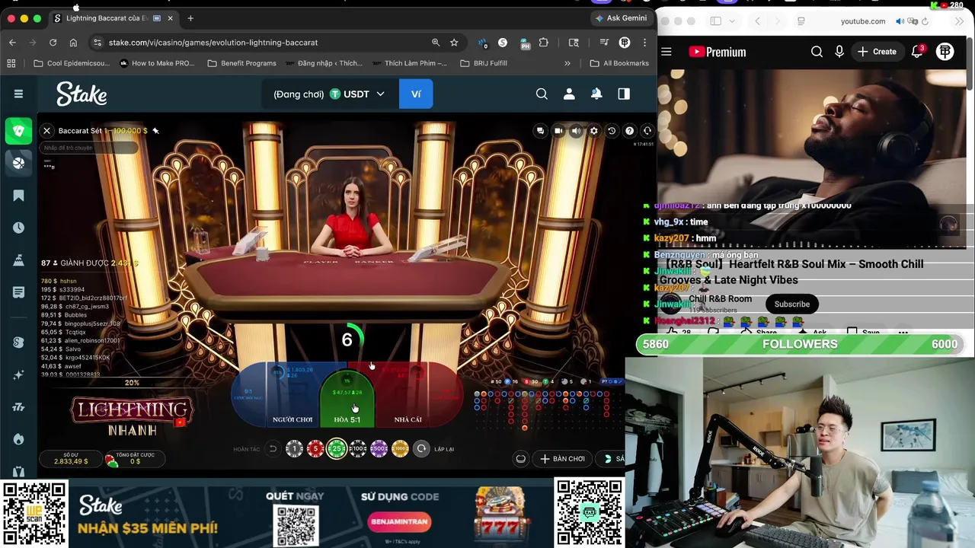Viewport: 975px width, 548px height.
Task: Click the Ask Gemini button
Action: [622, 18]
